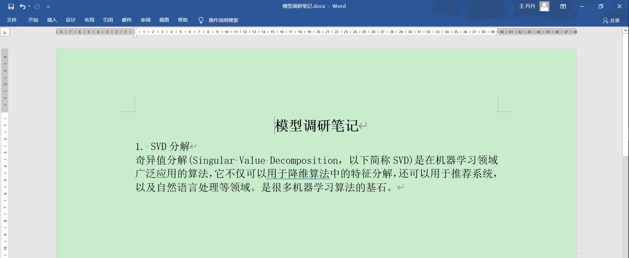The height and width of the screenshot is (258, 629).
Task: Expand Customize Quick Access Toolbar menu
Action: coord(48,7)
